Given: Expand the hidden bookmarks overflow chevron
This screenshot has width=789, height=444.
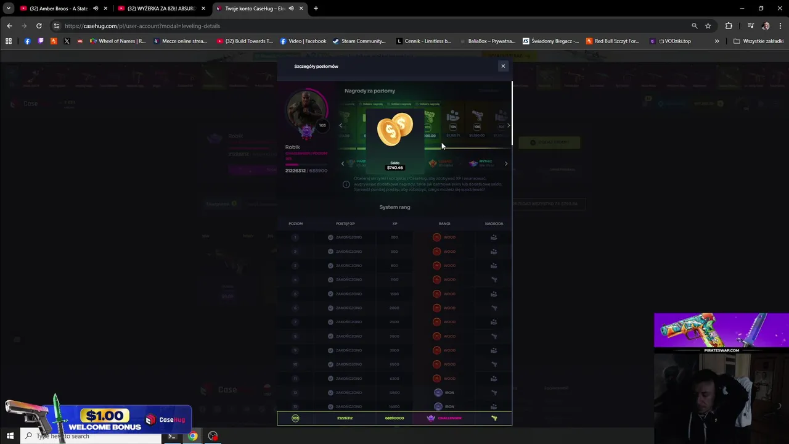Looking at the screenshot, I should pos(717,41).
